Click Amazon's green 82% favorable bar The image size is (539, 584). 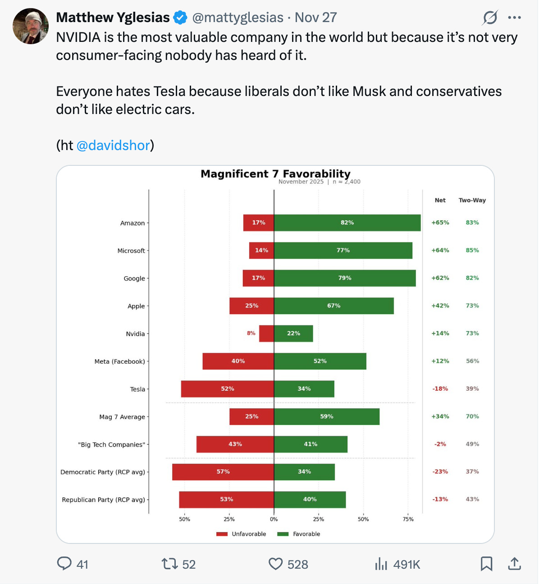(347, 223)
